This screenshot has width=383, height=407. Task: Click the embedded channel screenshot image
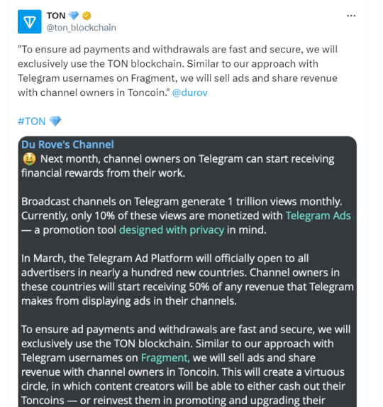187,271
